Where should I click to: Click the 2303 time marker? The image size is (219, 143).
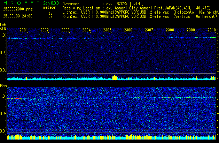coord(65,30)
